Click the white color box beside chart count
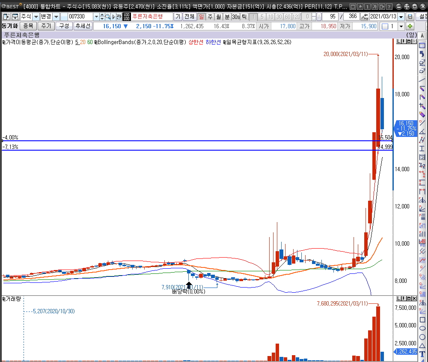Screen dimensions: 428x362 pos(385,27)
